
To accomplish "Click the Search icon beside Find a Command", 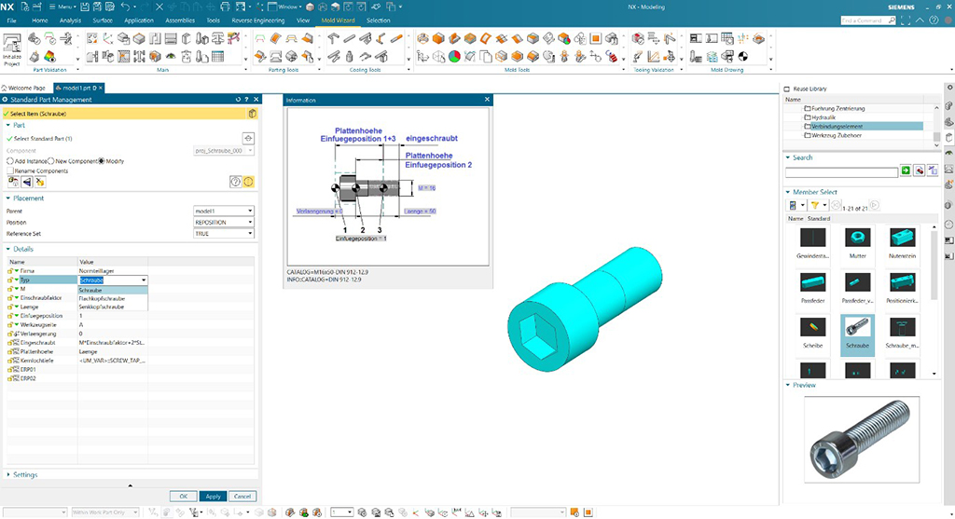I will (892, 20).
